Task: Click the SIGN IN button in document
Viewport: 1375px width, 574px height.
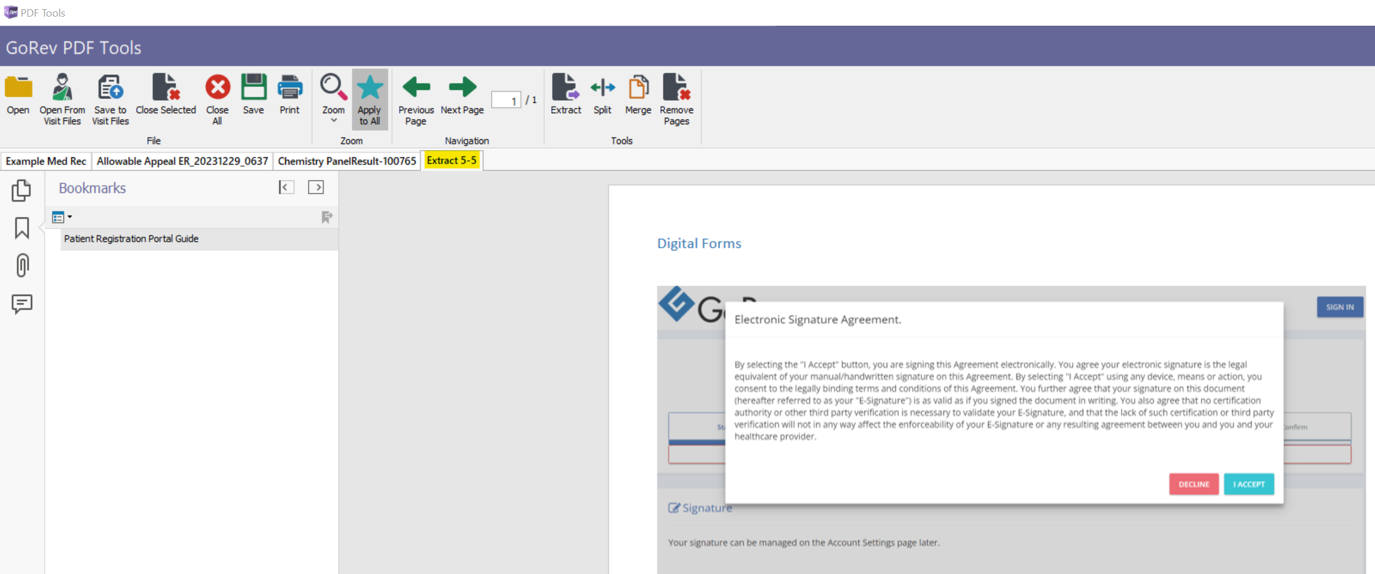Action: [x=1340, y=307]
